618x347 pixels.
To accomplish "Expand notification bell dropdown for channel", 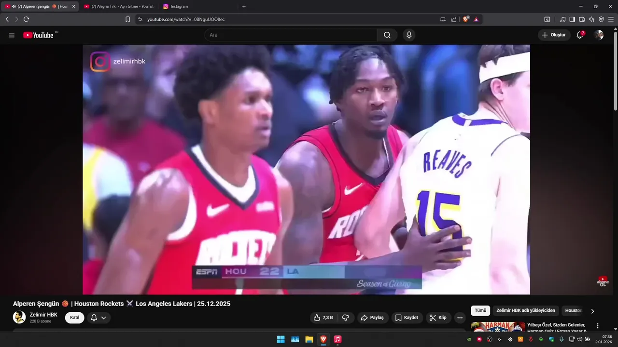I will pos(99,318).
